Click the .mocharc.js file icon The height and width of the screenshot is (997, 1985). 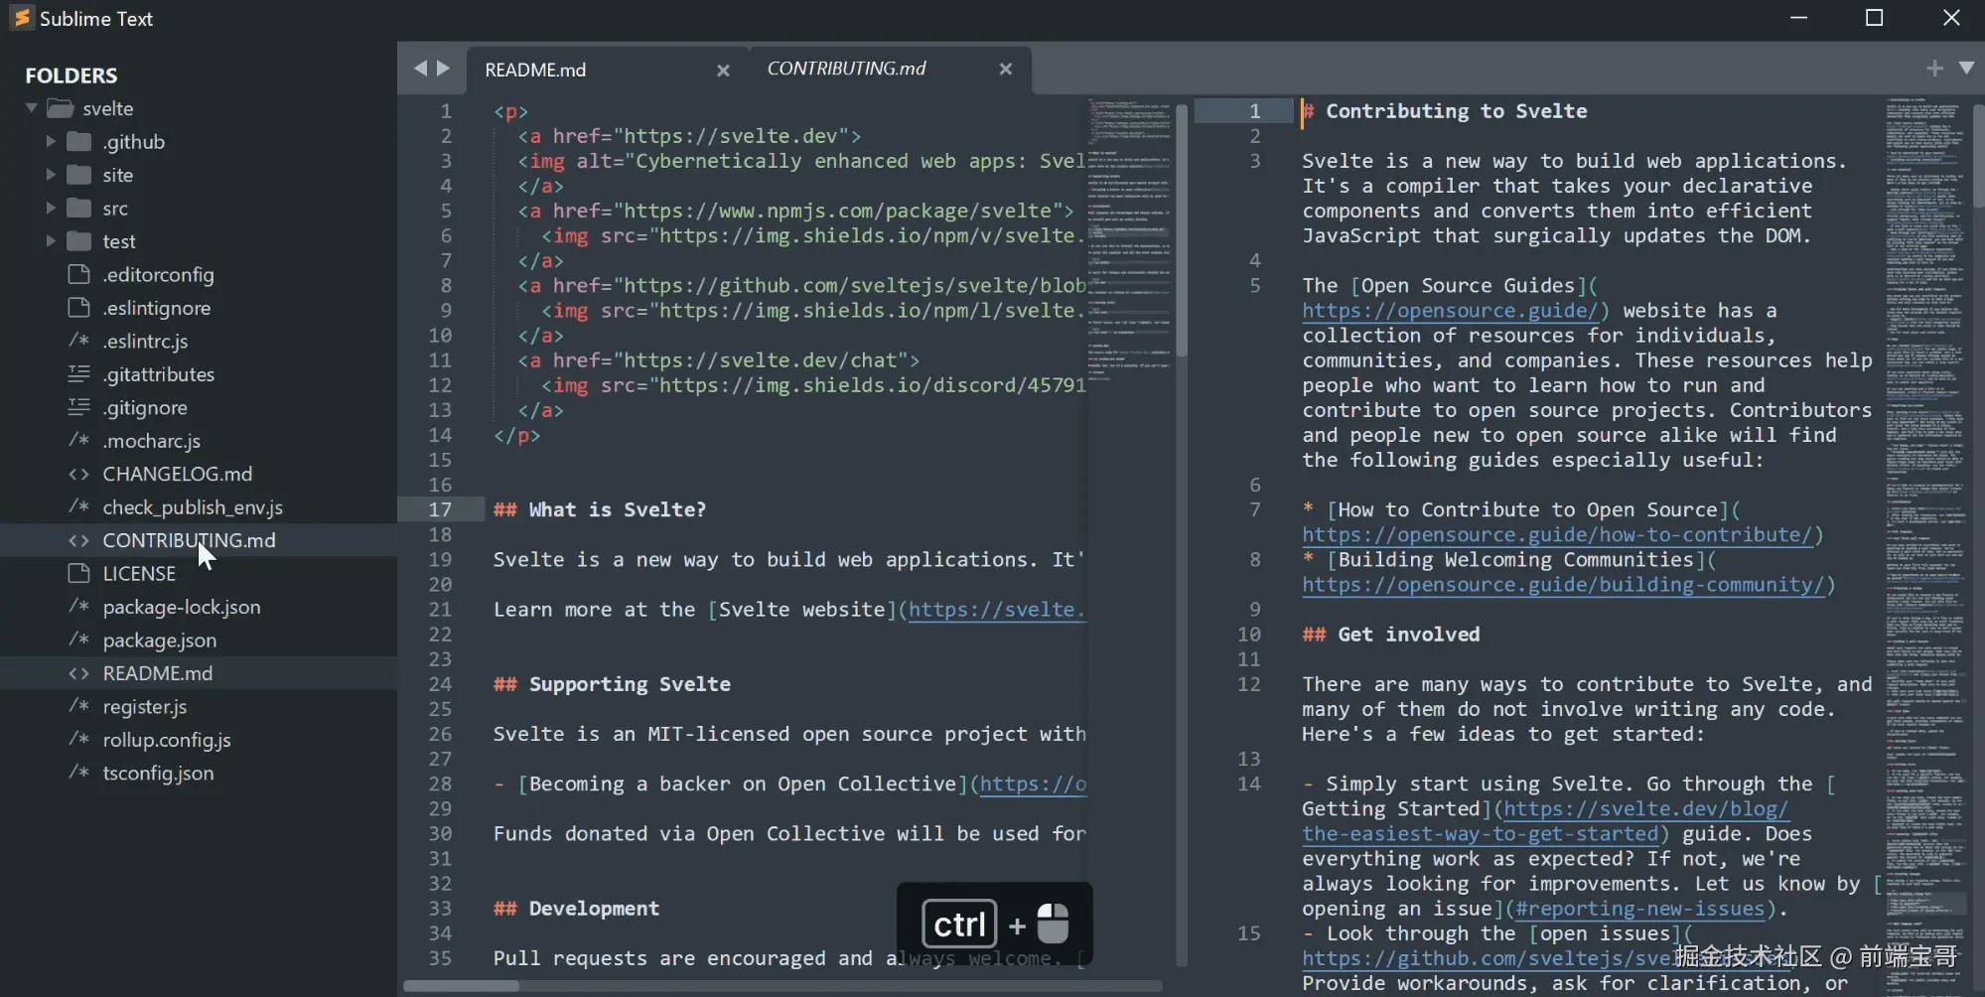point(79,441)
